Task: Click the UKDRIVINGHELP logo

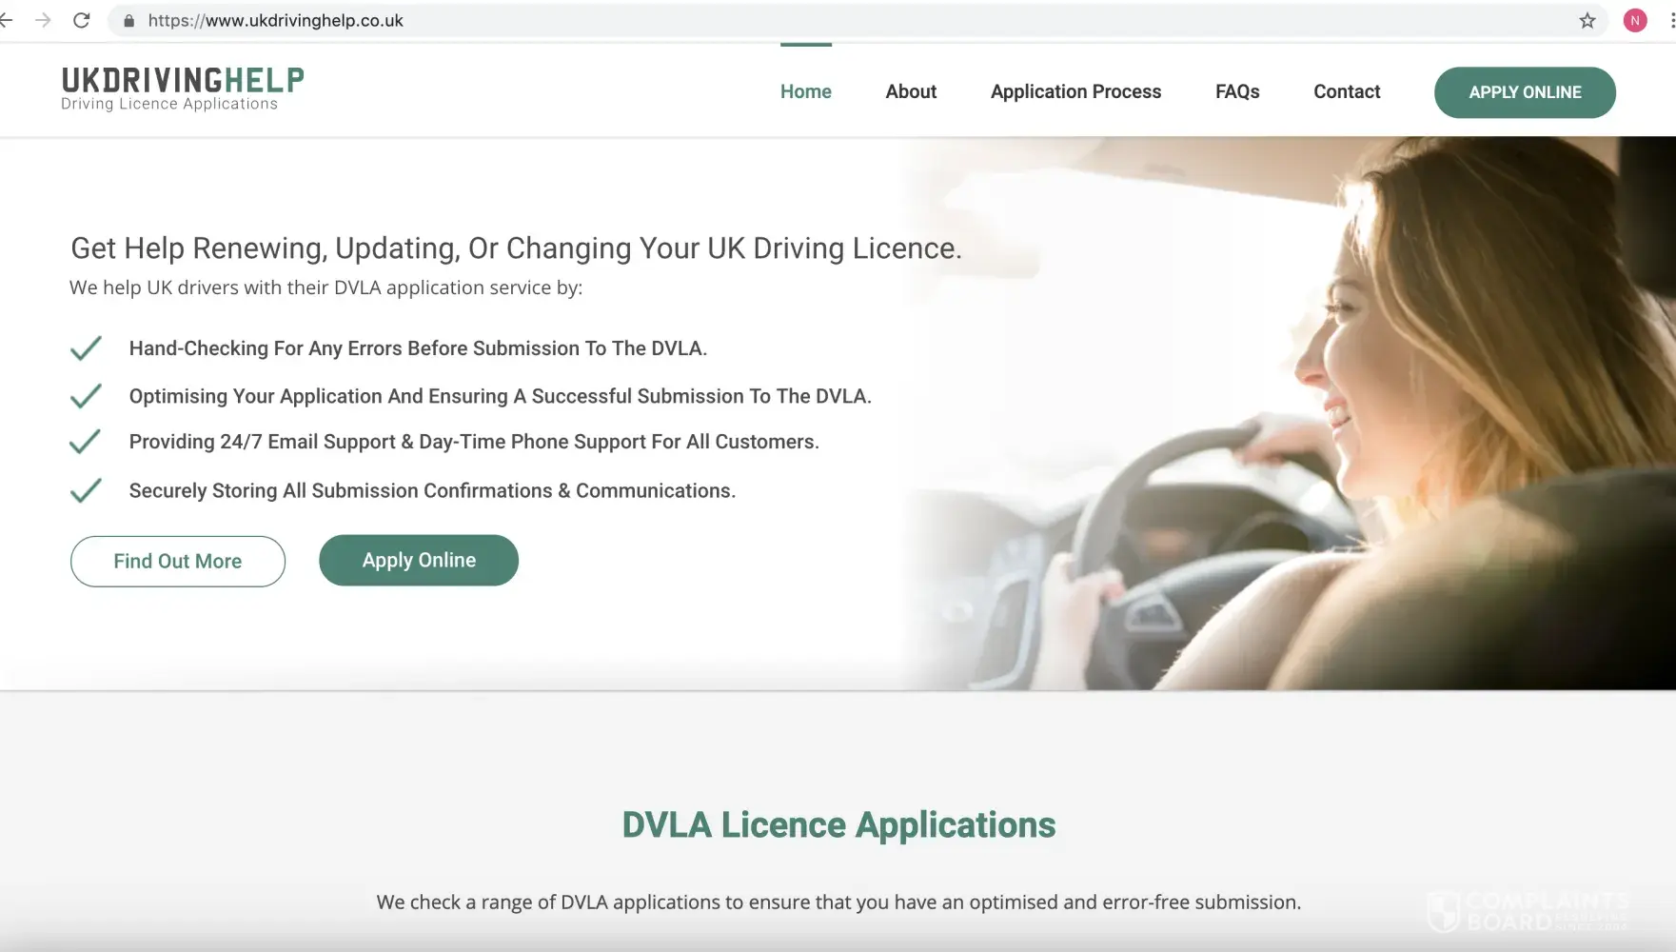Action: 183,89
